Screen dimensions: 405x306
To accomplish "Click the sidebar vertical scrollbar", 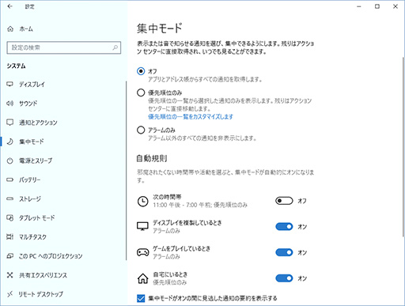I will coord(127,170).
